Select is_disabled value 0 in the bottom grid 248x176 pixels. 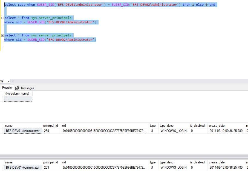198,168
